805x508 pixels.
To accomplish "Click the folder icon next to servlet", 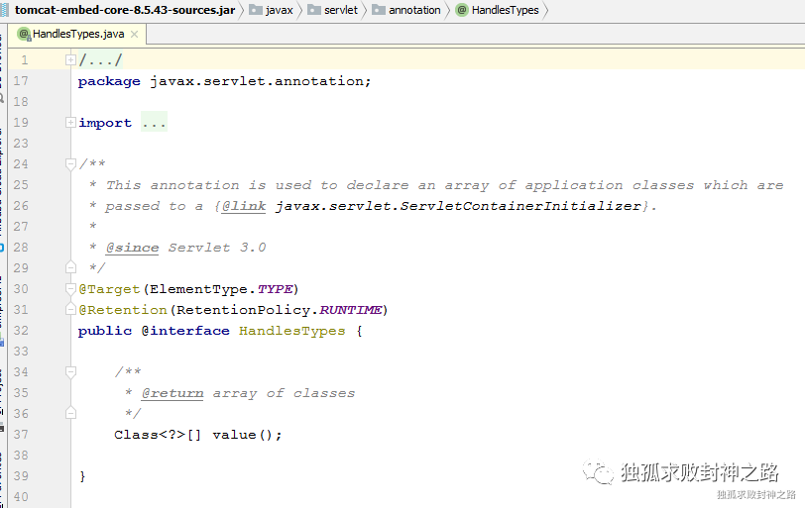I will (x=314, y=10).
